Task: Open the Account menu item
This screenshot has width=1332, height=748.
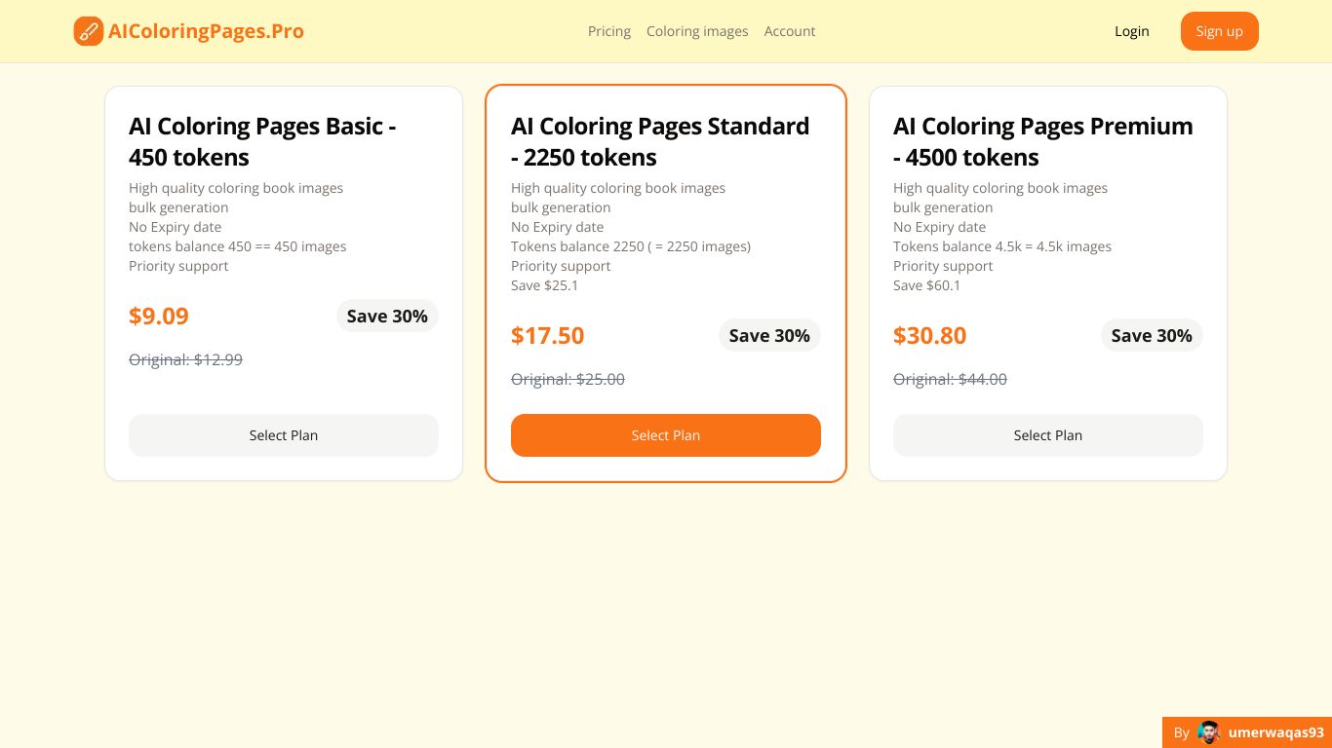Action: pos(790,31)
